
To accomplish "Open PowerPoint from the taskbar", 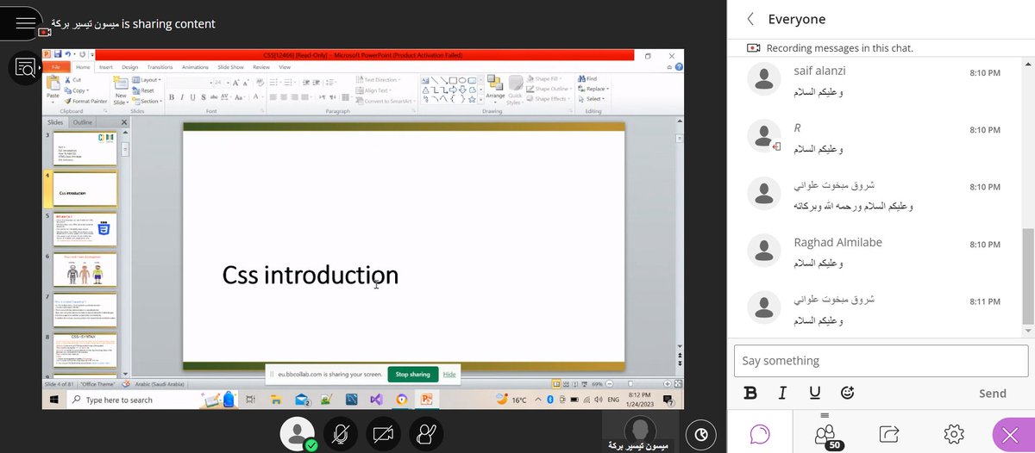I will click(x=425, y=400).
